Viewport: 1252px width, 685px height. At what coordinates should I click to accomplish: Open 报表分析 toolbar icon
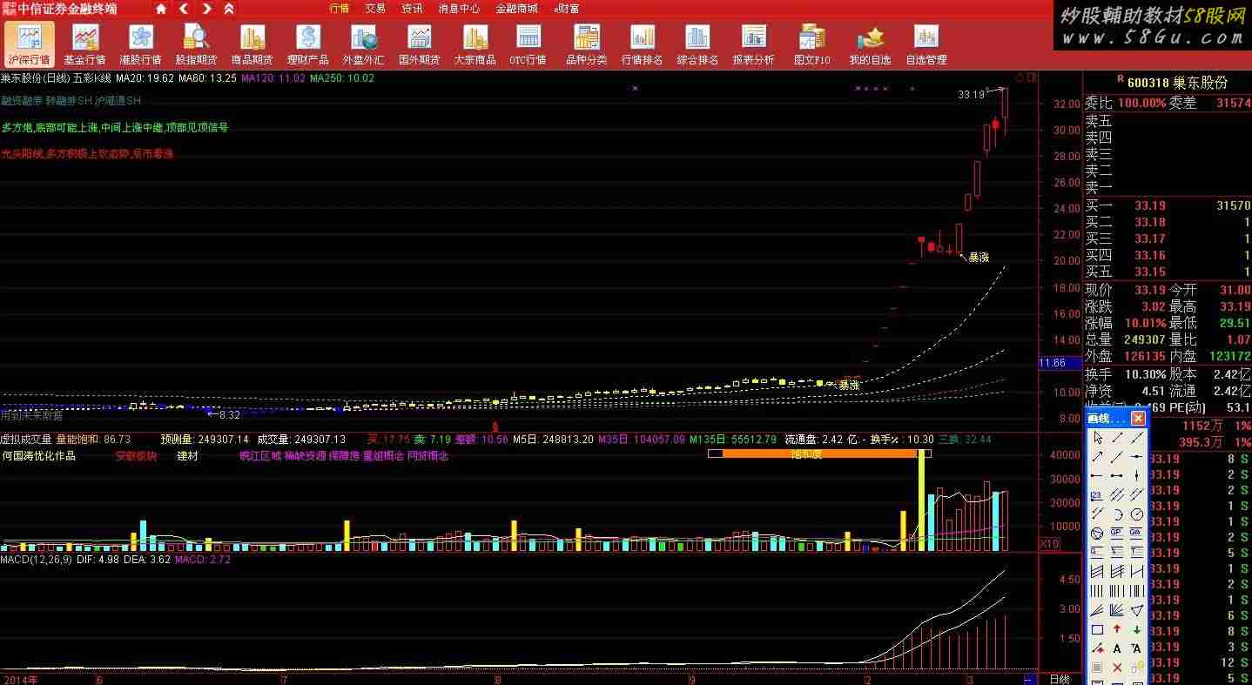pyautogui.click(x=753, y=44)
